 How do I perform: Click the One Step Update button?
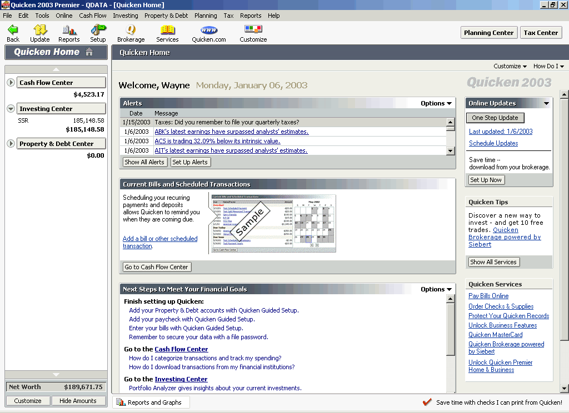tap(495, 118)
